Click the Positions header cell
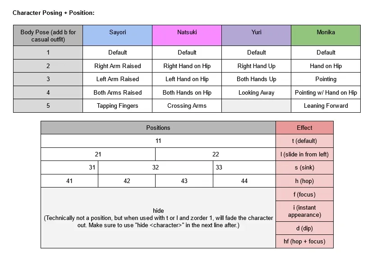 (158, 128)
